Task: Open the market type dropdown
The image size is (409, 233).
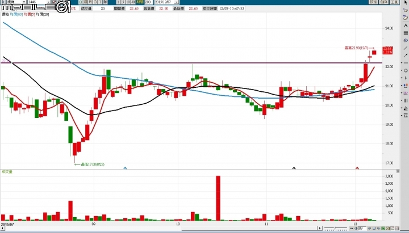Action: pyautogui.click(x=24, y=2)
